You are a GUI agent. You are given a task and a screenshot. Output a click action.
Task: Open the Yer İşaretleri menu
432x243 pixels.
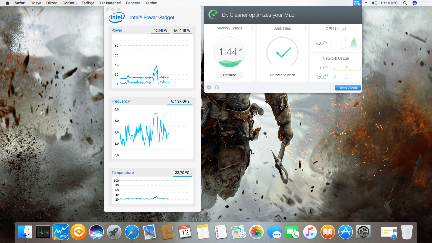(110, 3)
